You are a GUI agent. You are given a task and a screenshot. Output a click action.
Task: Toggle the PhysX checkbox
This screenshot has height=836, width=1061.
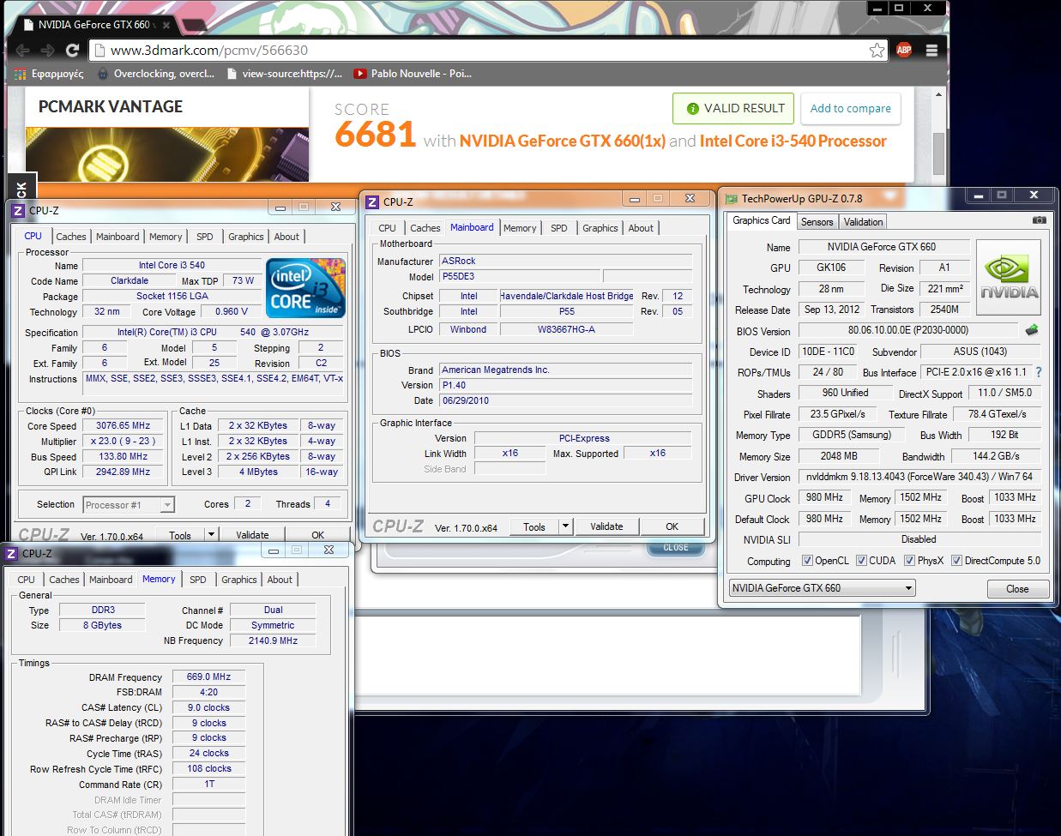click(x=909, y=561)
